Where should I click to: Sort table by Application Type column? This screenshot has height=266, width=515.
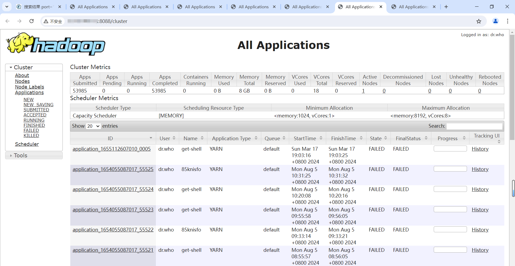pyautogui.click(x=234, y=138)
